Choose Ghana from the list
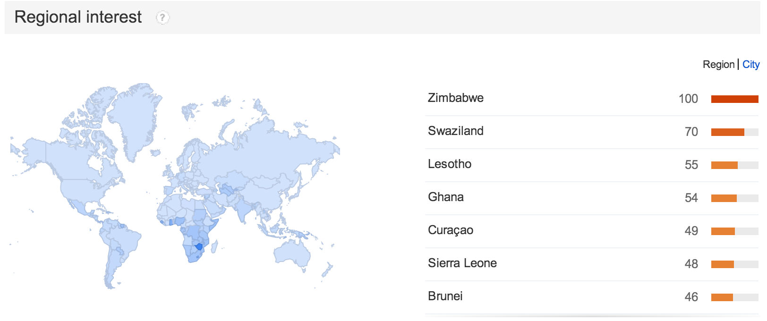767x321 pixels. pyautogui.click(x=445, y=197)
